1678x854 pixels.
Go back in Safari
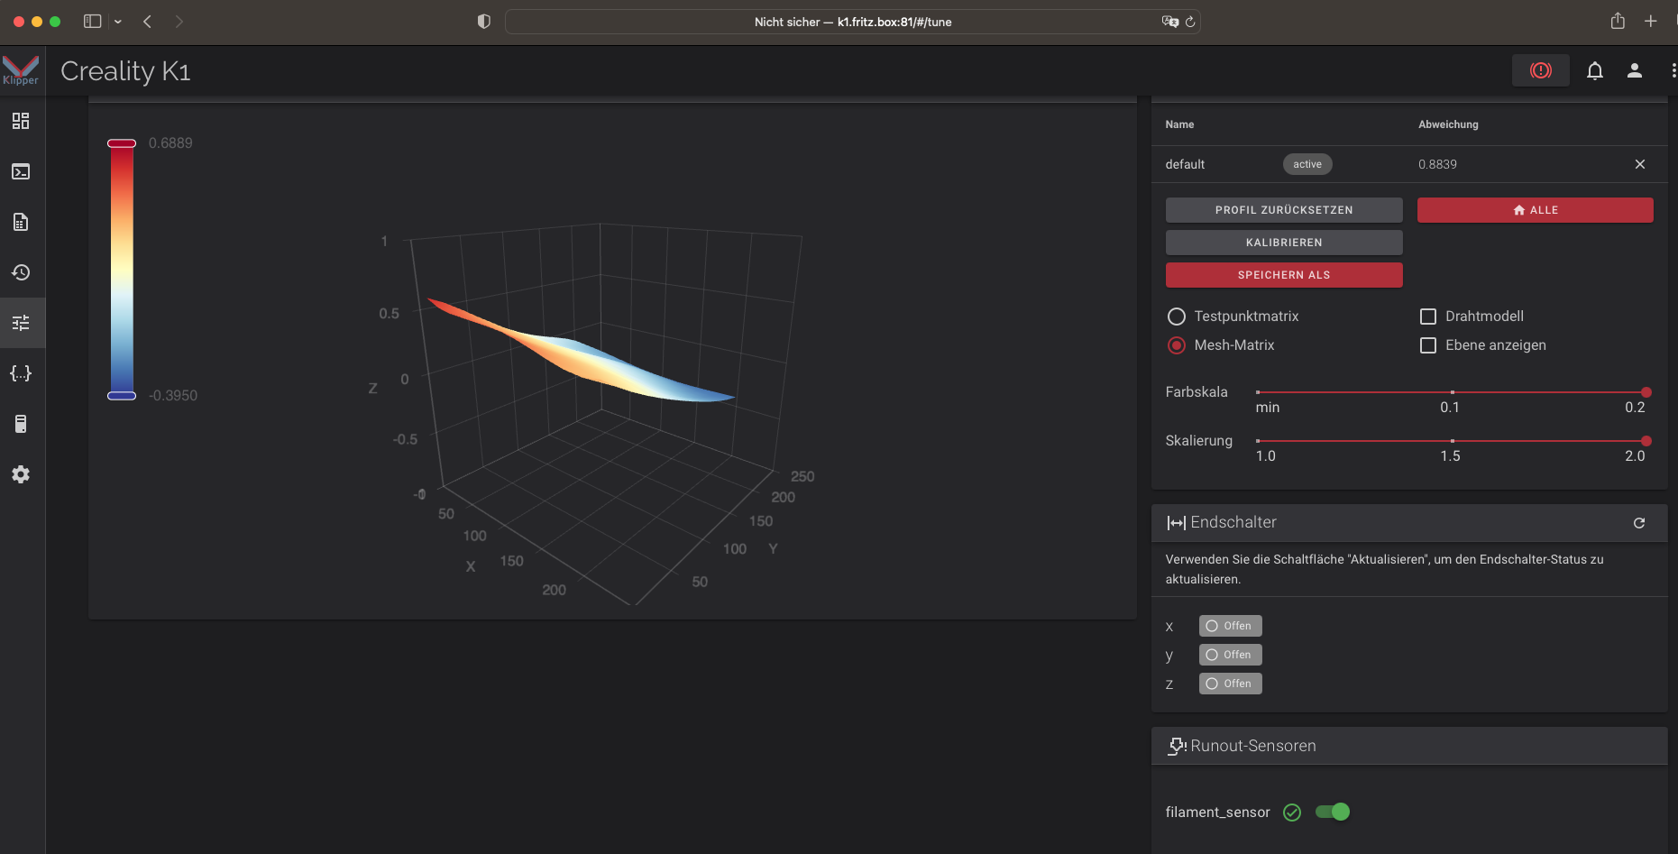147,21
